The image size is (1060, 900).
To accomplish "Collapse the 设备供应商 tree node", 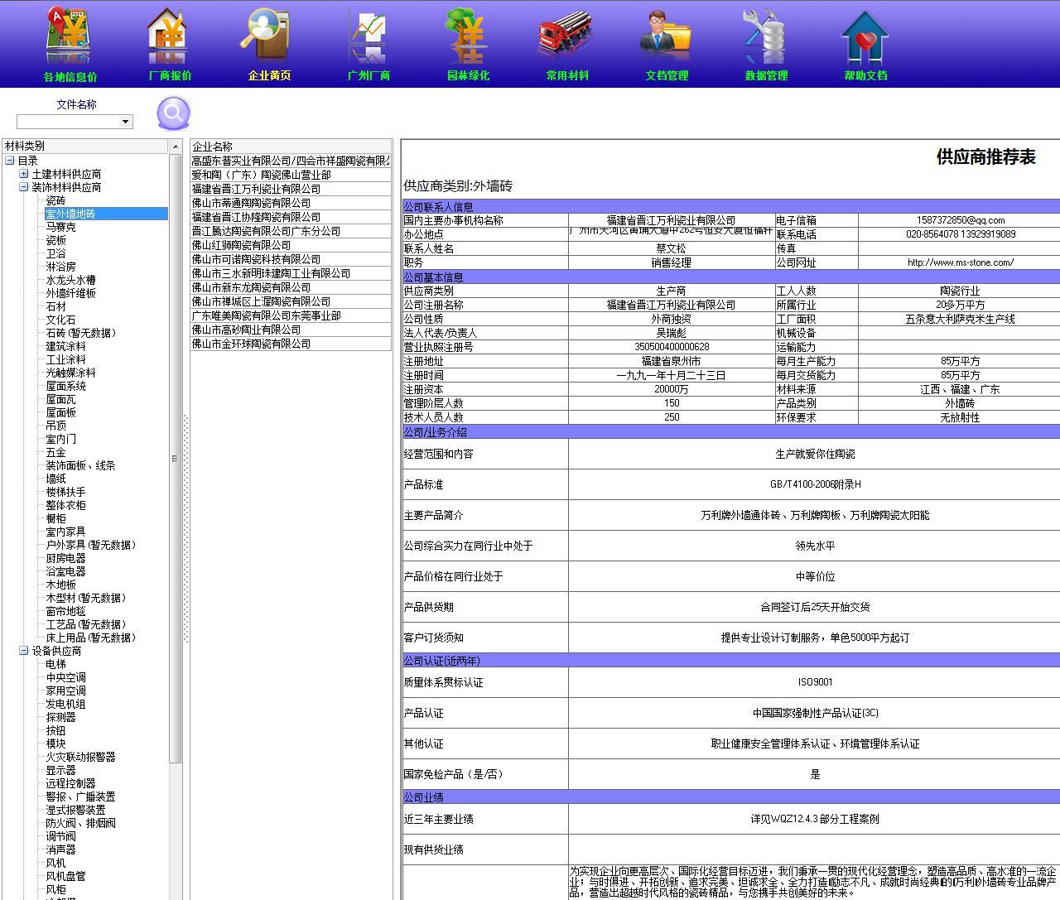I will 24,651.
